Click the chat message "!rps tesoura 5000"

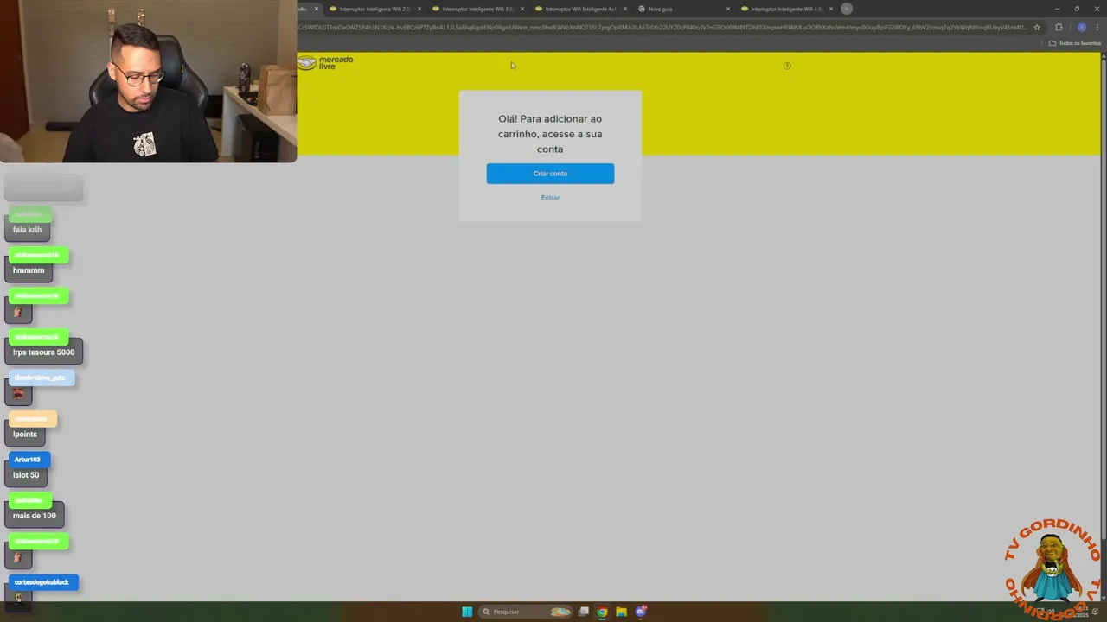pos(44,352)
